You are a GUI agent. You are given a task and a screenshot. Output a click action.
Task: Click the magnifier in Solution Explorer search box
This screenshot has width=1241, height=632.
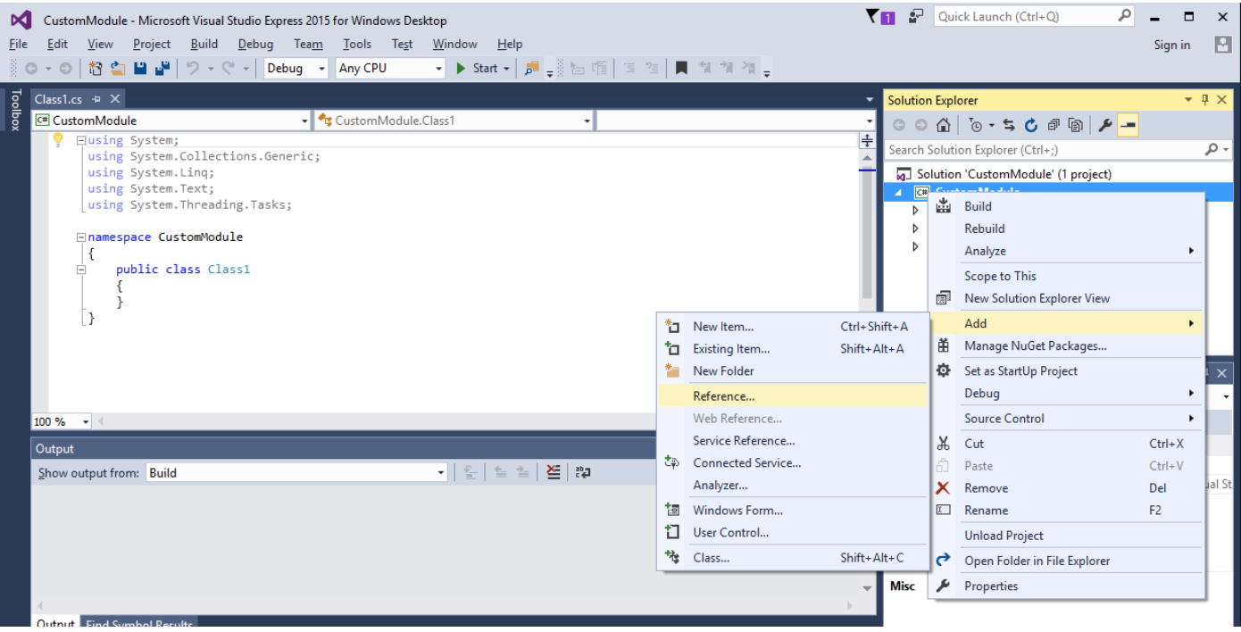pos(1211,150)
